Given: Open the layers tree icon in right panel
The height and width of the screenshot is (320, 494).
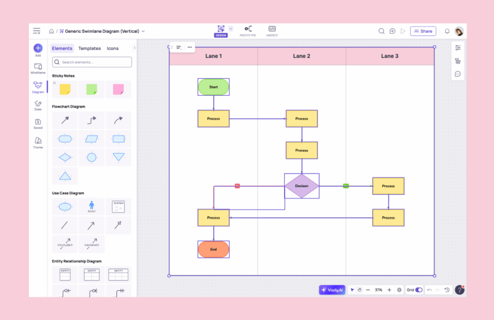Looking at the screenshot, I should [458, 61].
